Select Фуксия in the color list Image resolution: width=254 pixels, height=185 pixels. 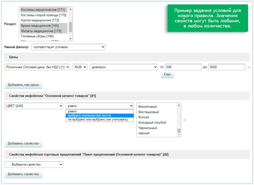[x=144, y=117]
